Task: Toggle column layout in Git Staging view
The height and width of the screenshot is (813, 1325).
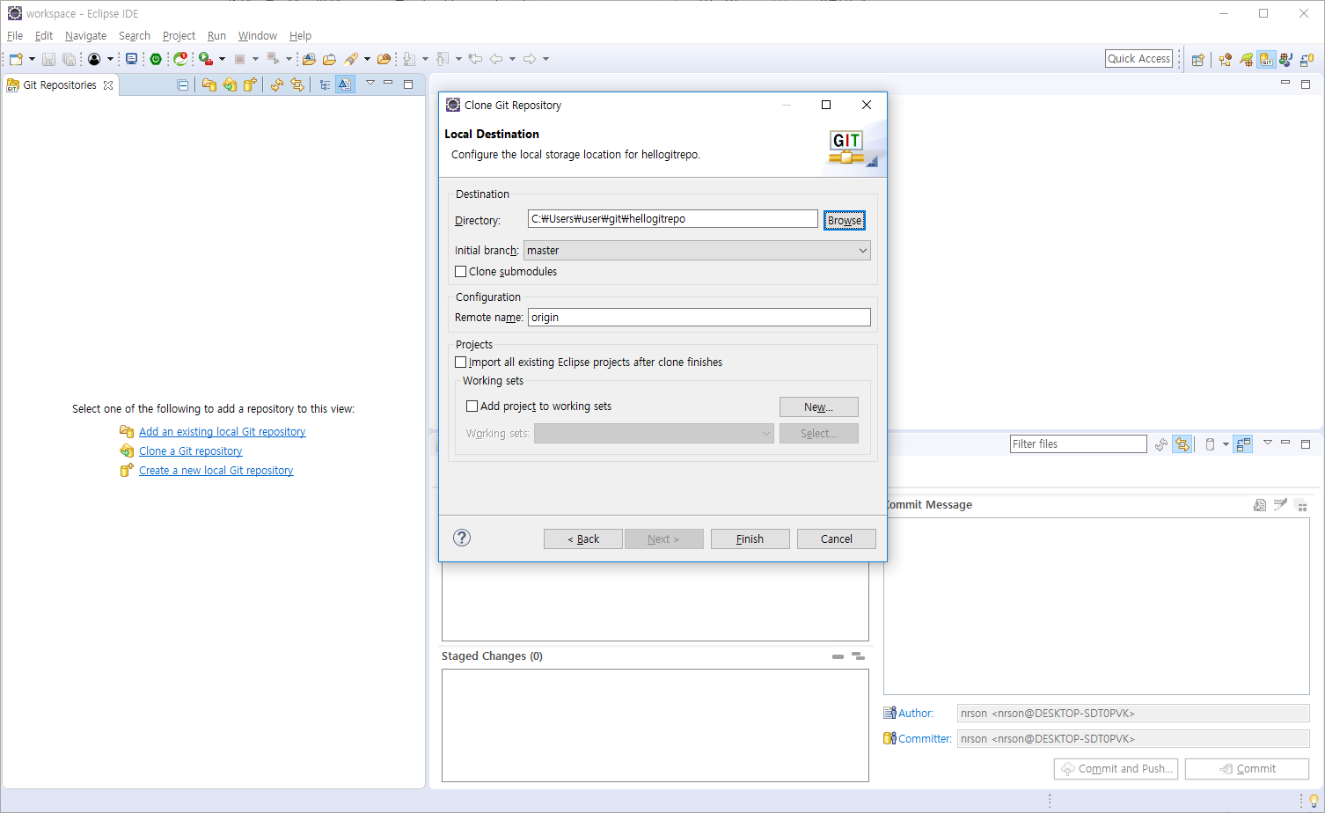Action: [x=1243, y=444]
